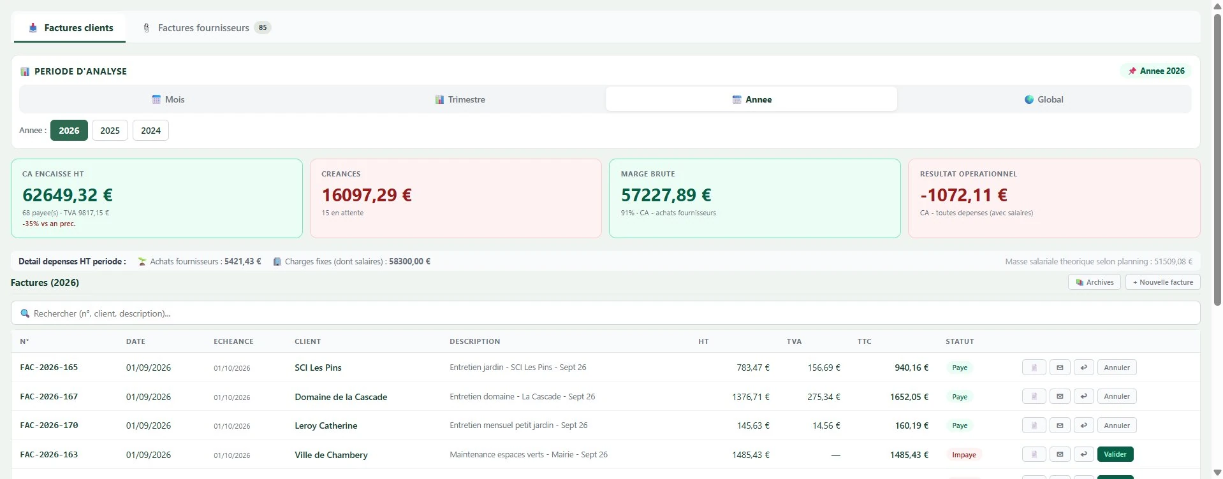
Task: Create a new invoice with Nouvelle facture
Action: [1162, 282]
